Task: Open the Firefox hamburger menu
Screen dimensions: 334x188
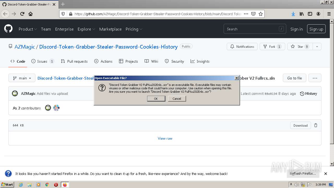Action: click(329, 14)
